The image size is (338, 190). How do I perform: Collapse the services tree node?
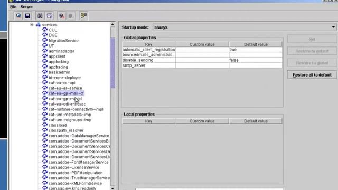32,25
